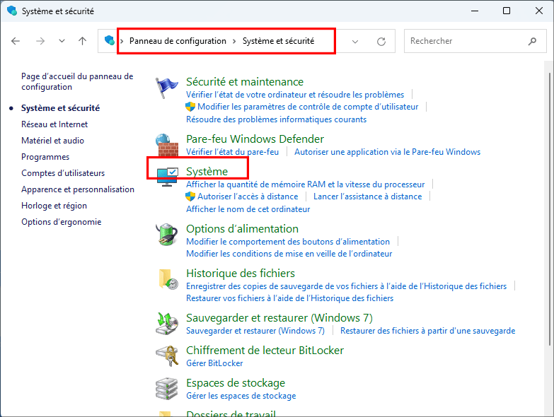Click the Historique des fichiers folder icon
This screenshot has height=417, width=554.
click(168, 279)
